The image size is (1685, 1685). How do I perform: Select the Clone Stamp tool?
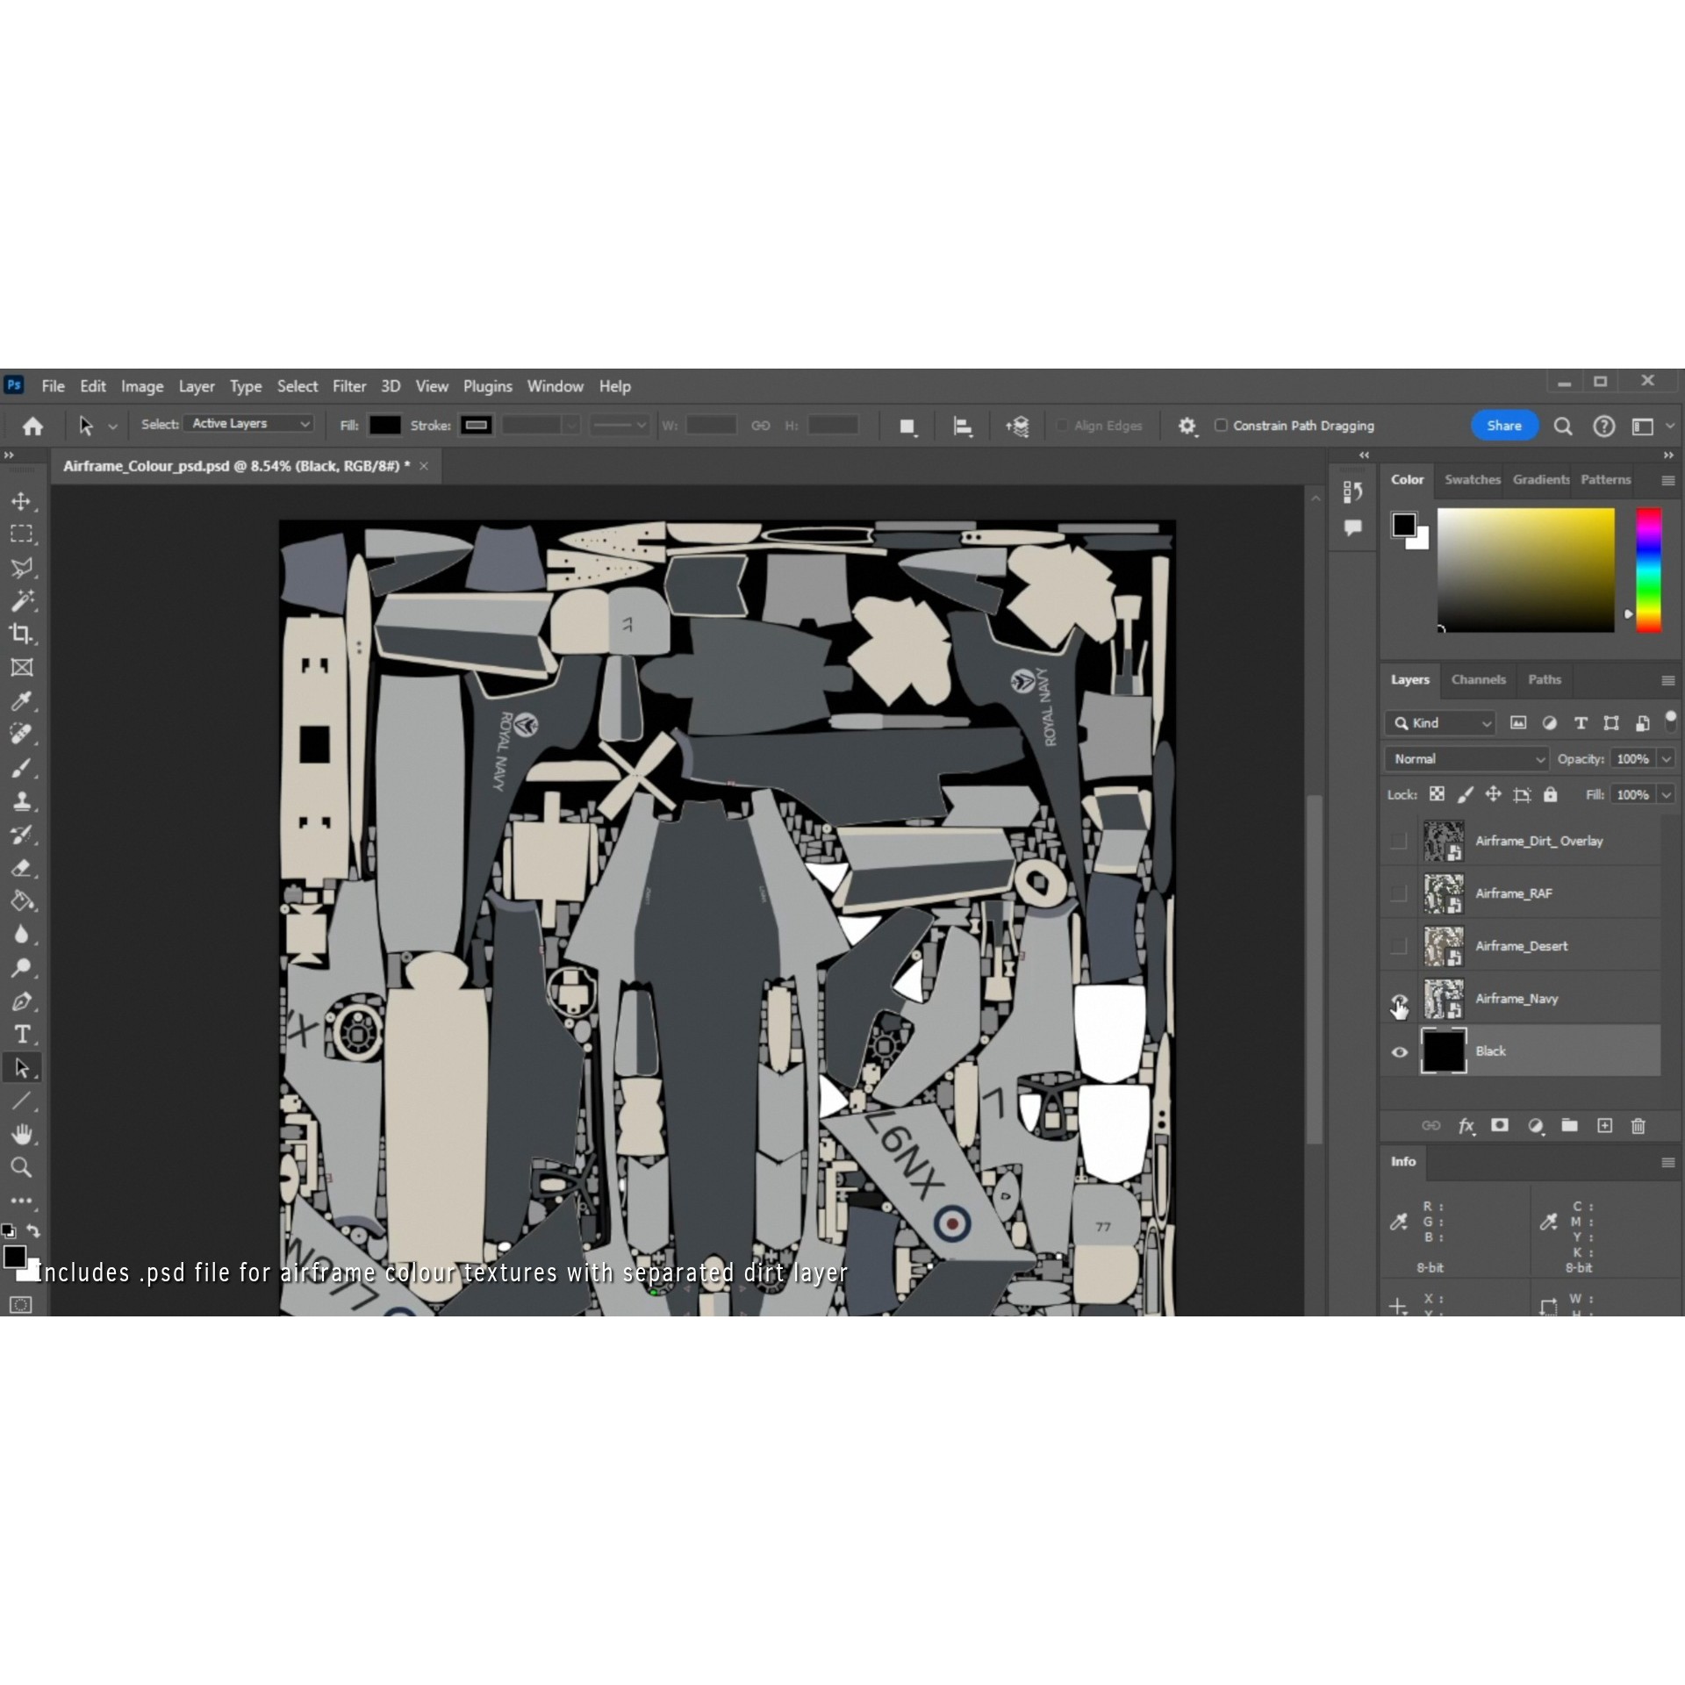click(21, 800)
